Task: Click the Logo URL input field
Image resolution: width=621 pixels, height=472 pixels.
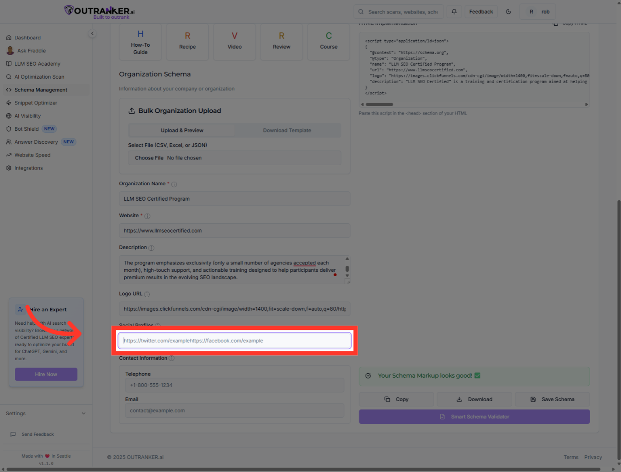Action: 235,309
